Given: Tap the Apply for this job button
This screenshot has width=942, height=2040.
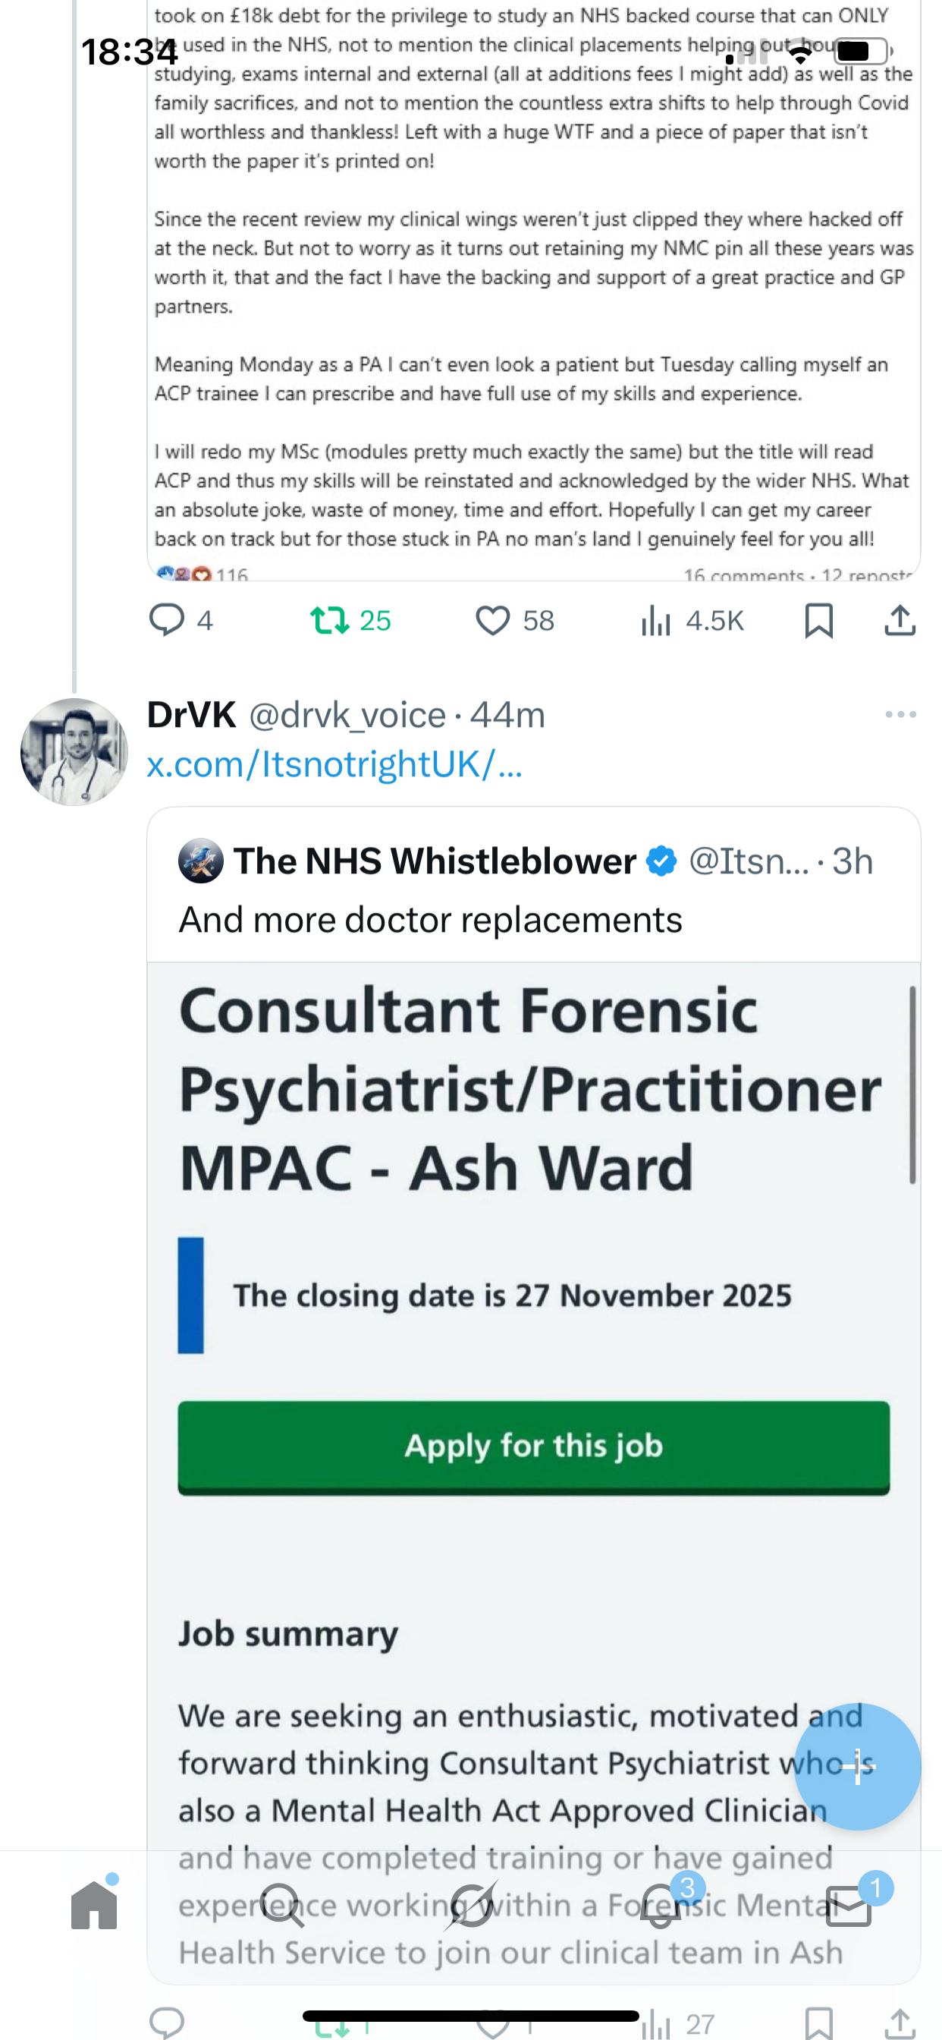Looking at the screenshot, I should [x=532, y=1446].
